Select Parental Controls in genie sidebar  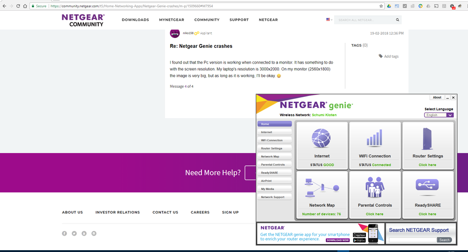(275, 164)
